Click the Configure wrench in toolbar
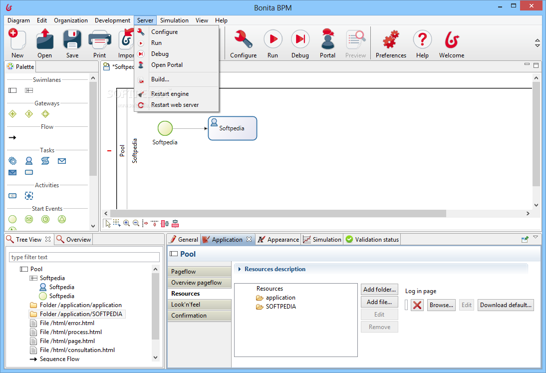546x373 pixels. [x=243, y=43]
